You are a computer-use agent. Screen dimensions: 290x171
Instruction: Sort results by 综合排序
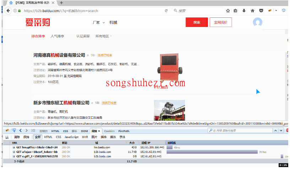click(x=38, y=36)
